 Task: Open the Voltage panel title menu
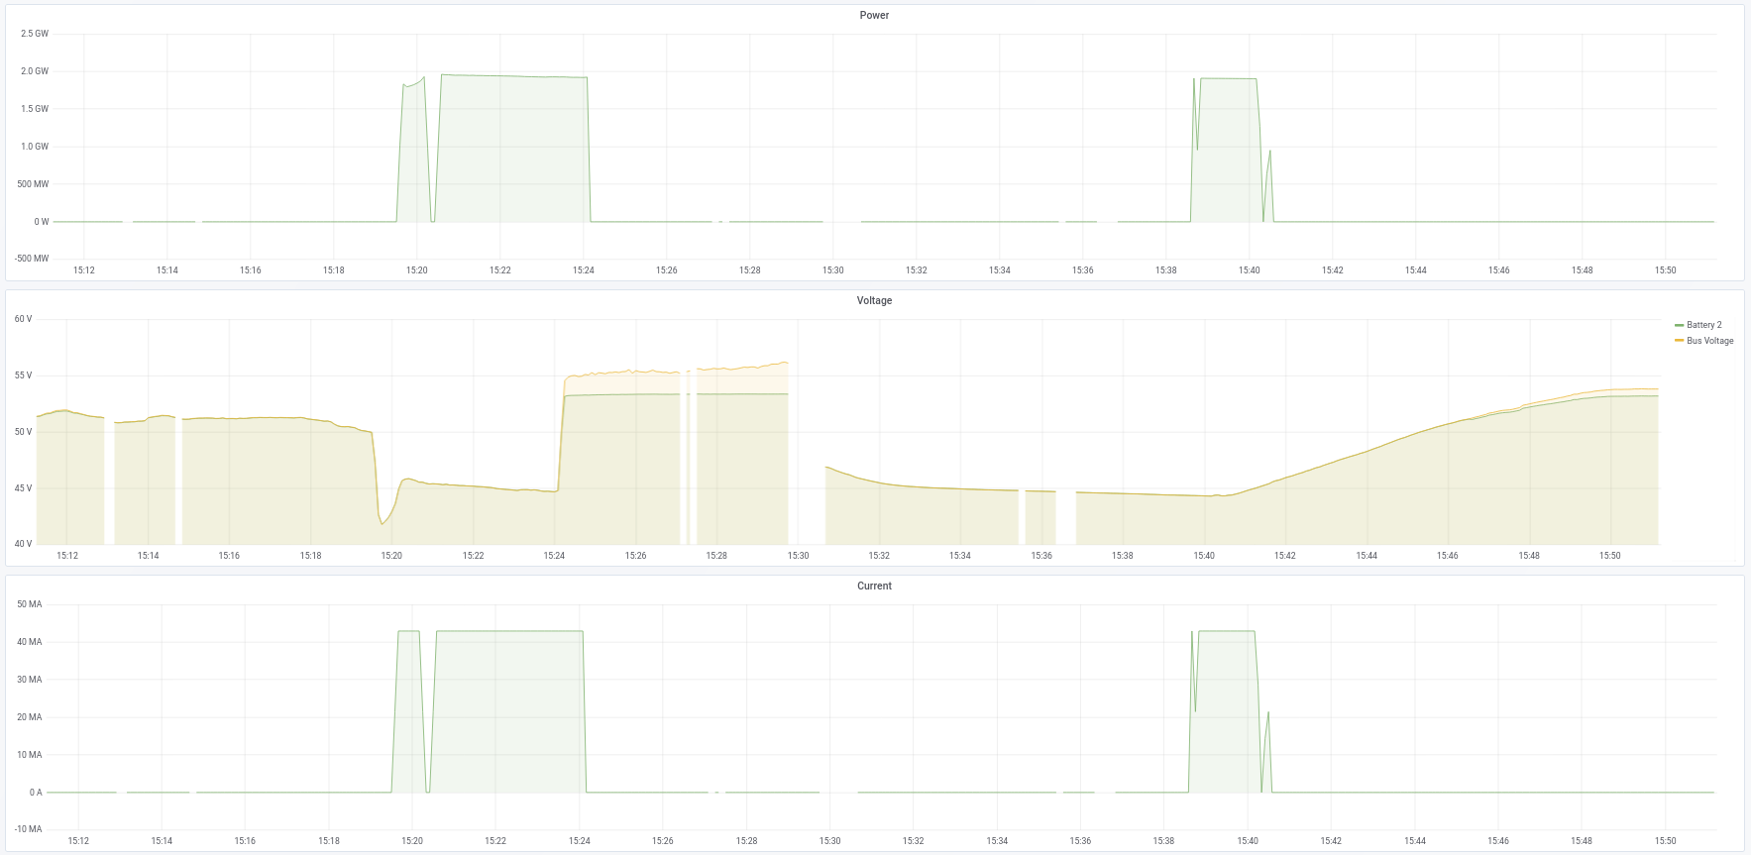pos(874,301)
